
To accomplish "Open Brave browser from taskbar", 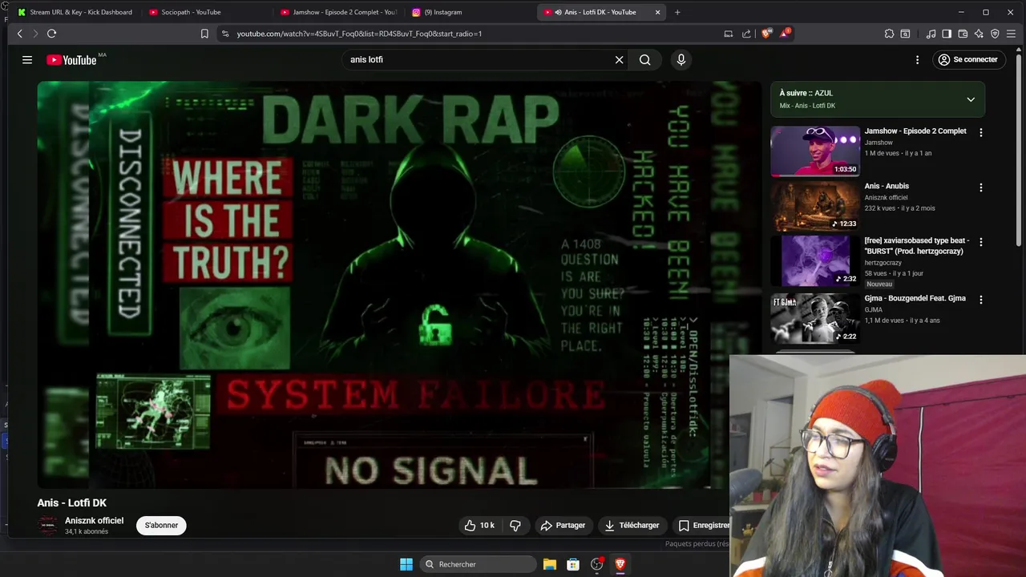I will coord(620,564).
